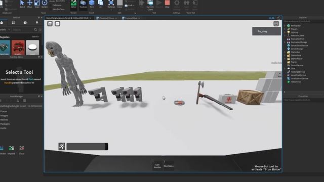
Task: Select the Stun Baton hotbar slot
Action: point(169,165)
